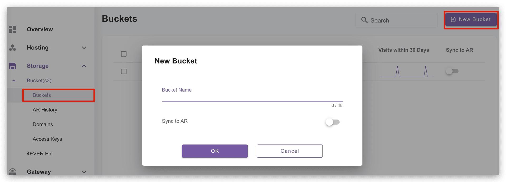The width and height of the screenshot is (506, 182).
Task: Click the plus icon on New Bucket
Action: (x=453, y=19)
